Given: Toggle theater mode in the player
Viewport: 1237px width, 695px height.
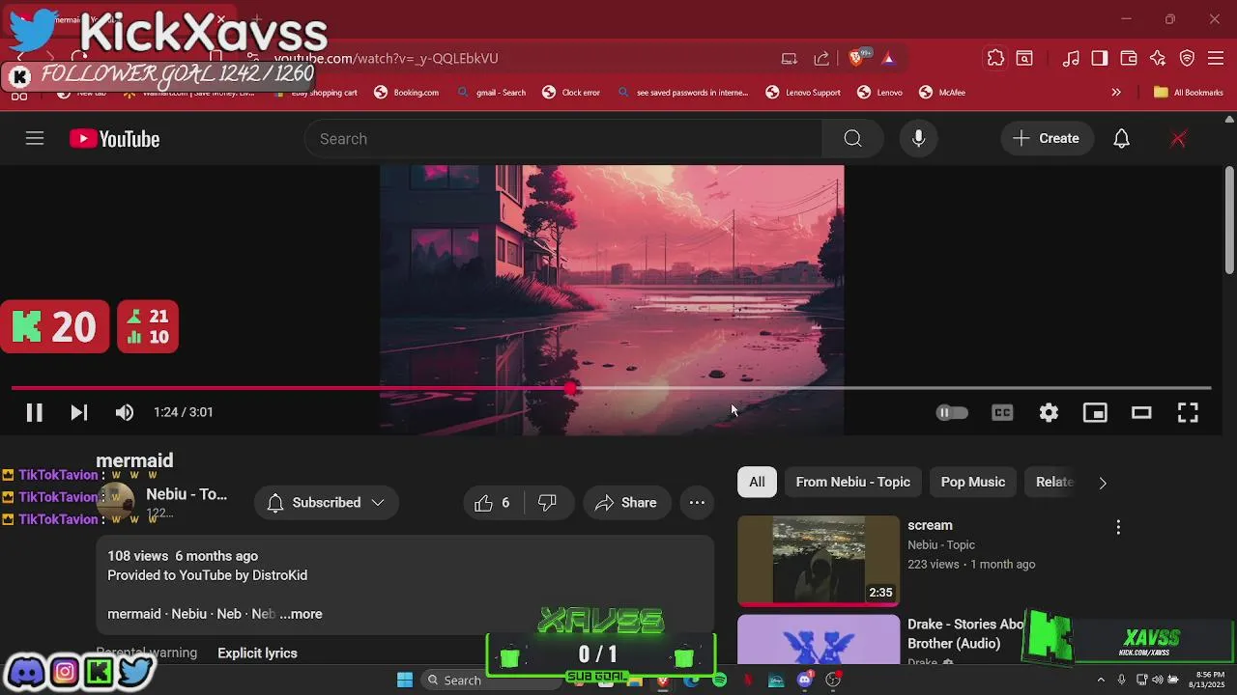Looking at the screenshot, I should [1141, 413].
